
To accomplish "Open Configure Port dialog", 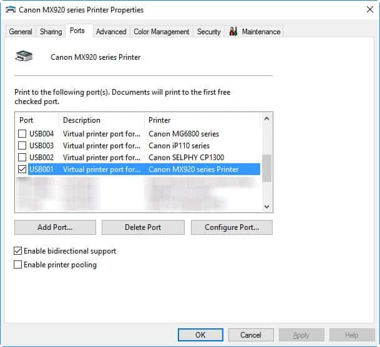I will pyautogui.click(x=231, y=227).
